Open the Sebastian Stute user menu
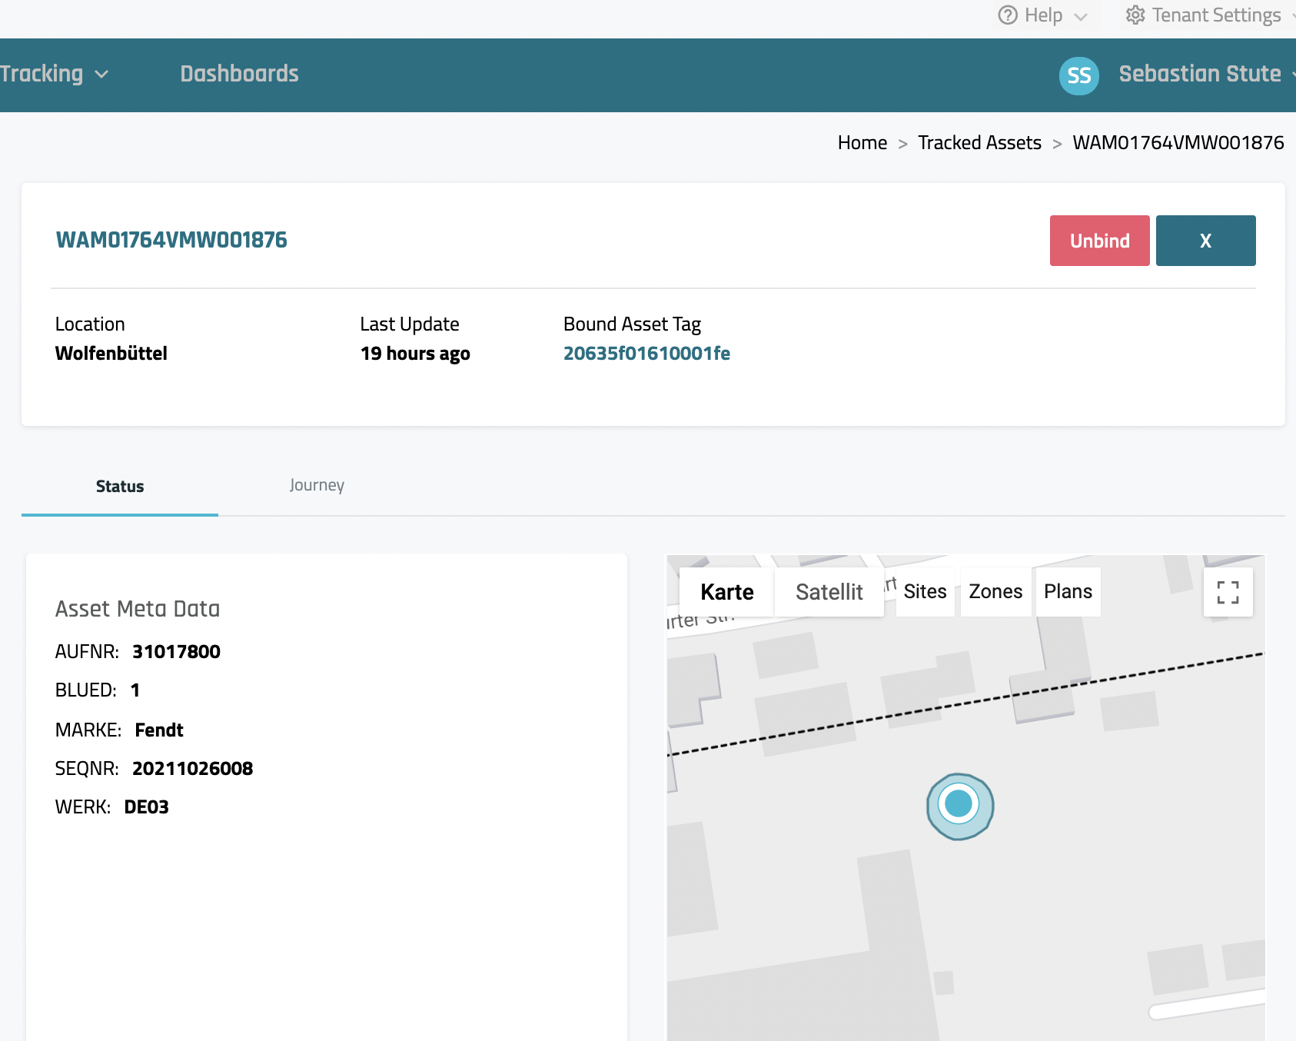The height and width of the screenshot is (1041, 1296). pos(1199,74)
